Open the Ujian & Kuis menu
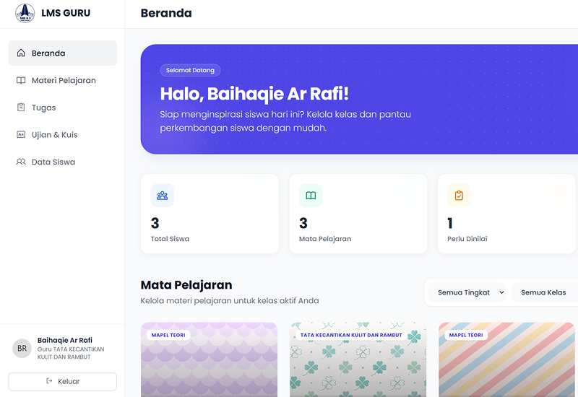 coord(63,135)
